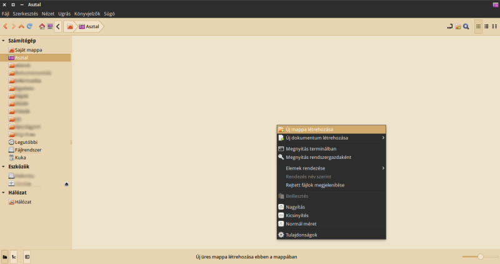Select the home folder breadcrumb icon
500x264 pixels.
[70, 26]
